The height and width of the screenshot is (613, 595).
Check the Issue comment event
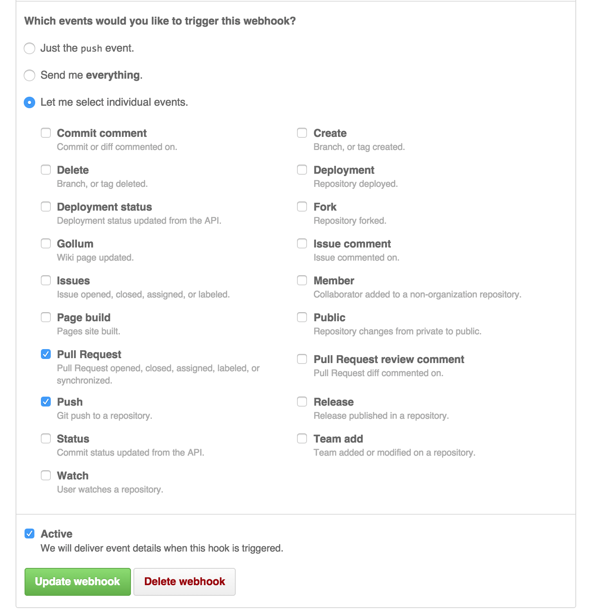[x=302, y=243]
